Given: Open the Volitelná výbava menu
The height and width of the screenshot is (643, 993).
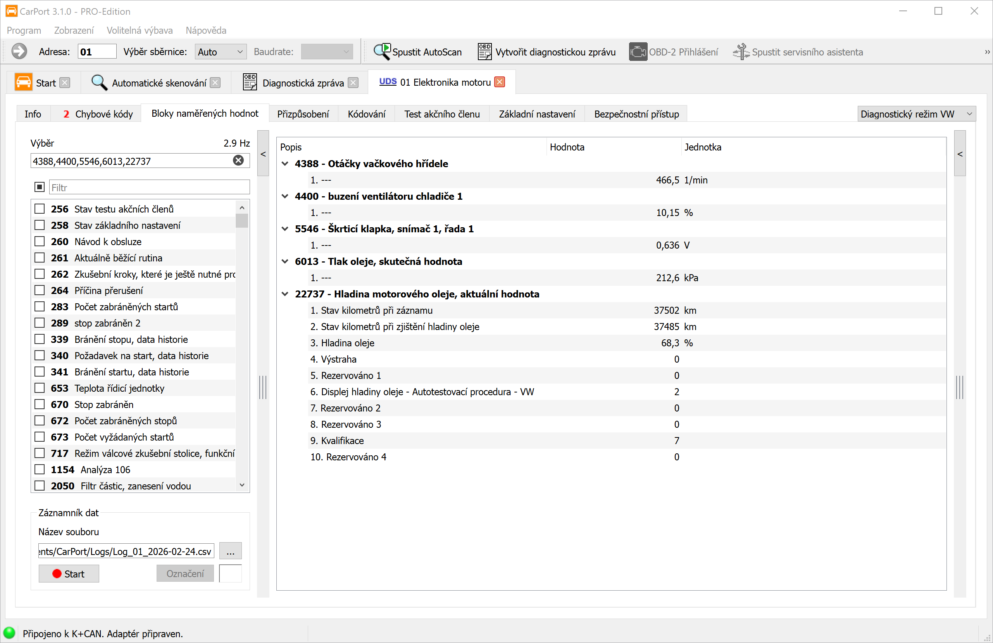Looking at the screenshot, I should pyautogui.click(x=140, y=31).
